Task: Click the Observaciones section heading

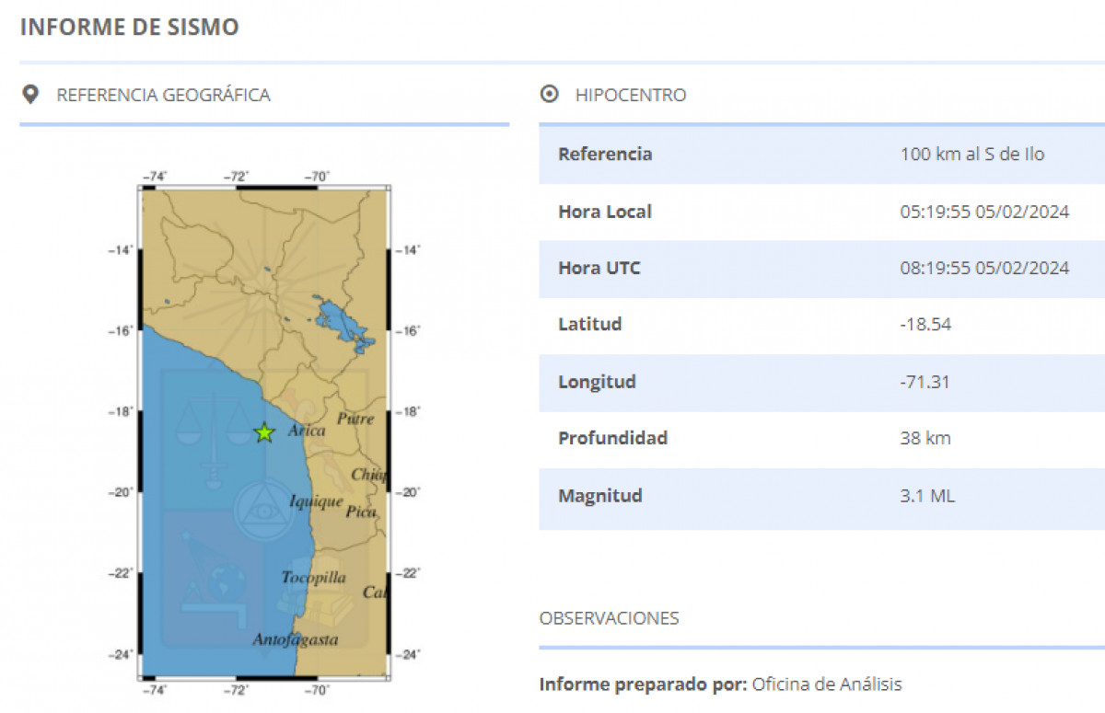Action: click(x=609, y=618)
